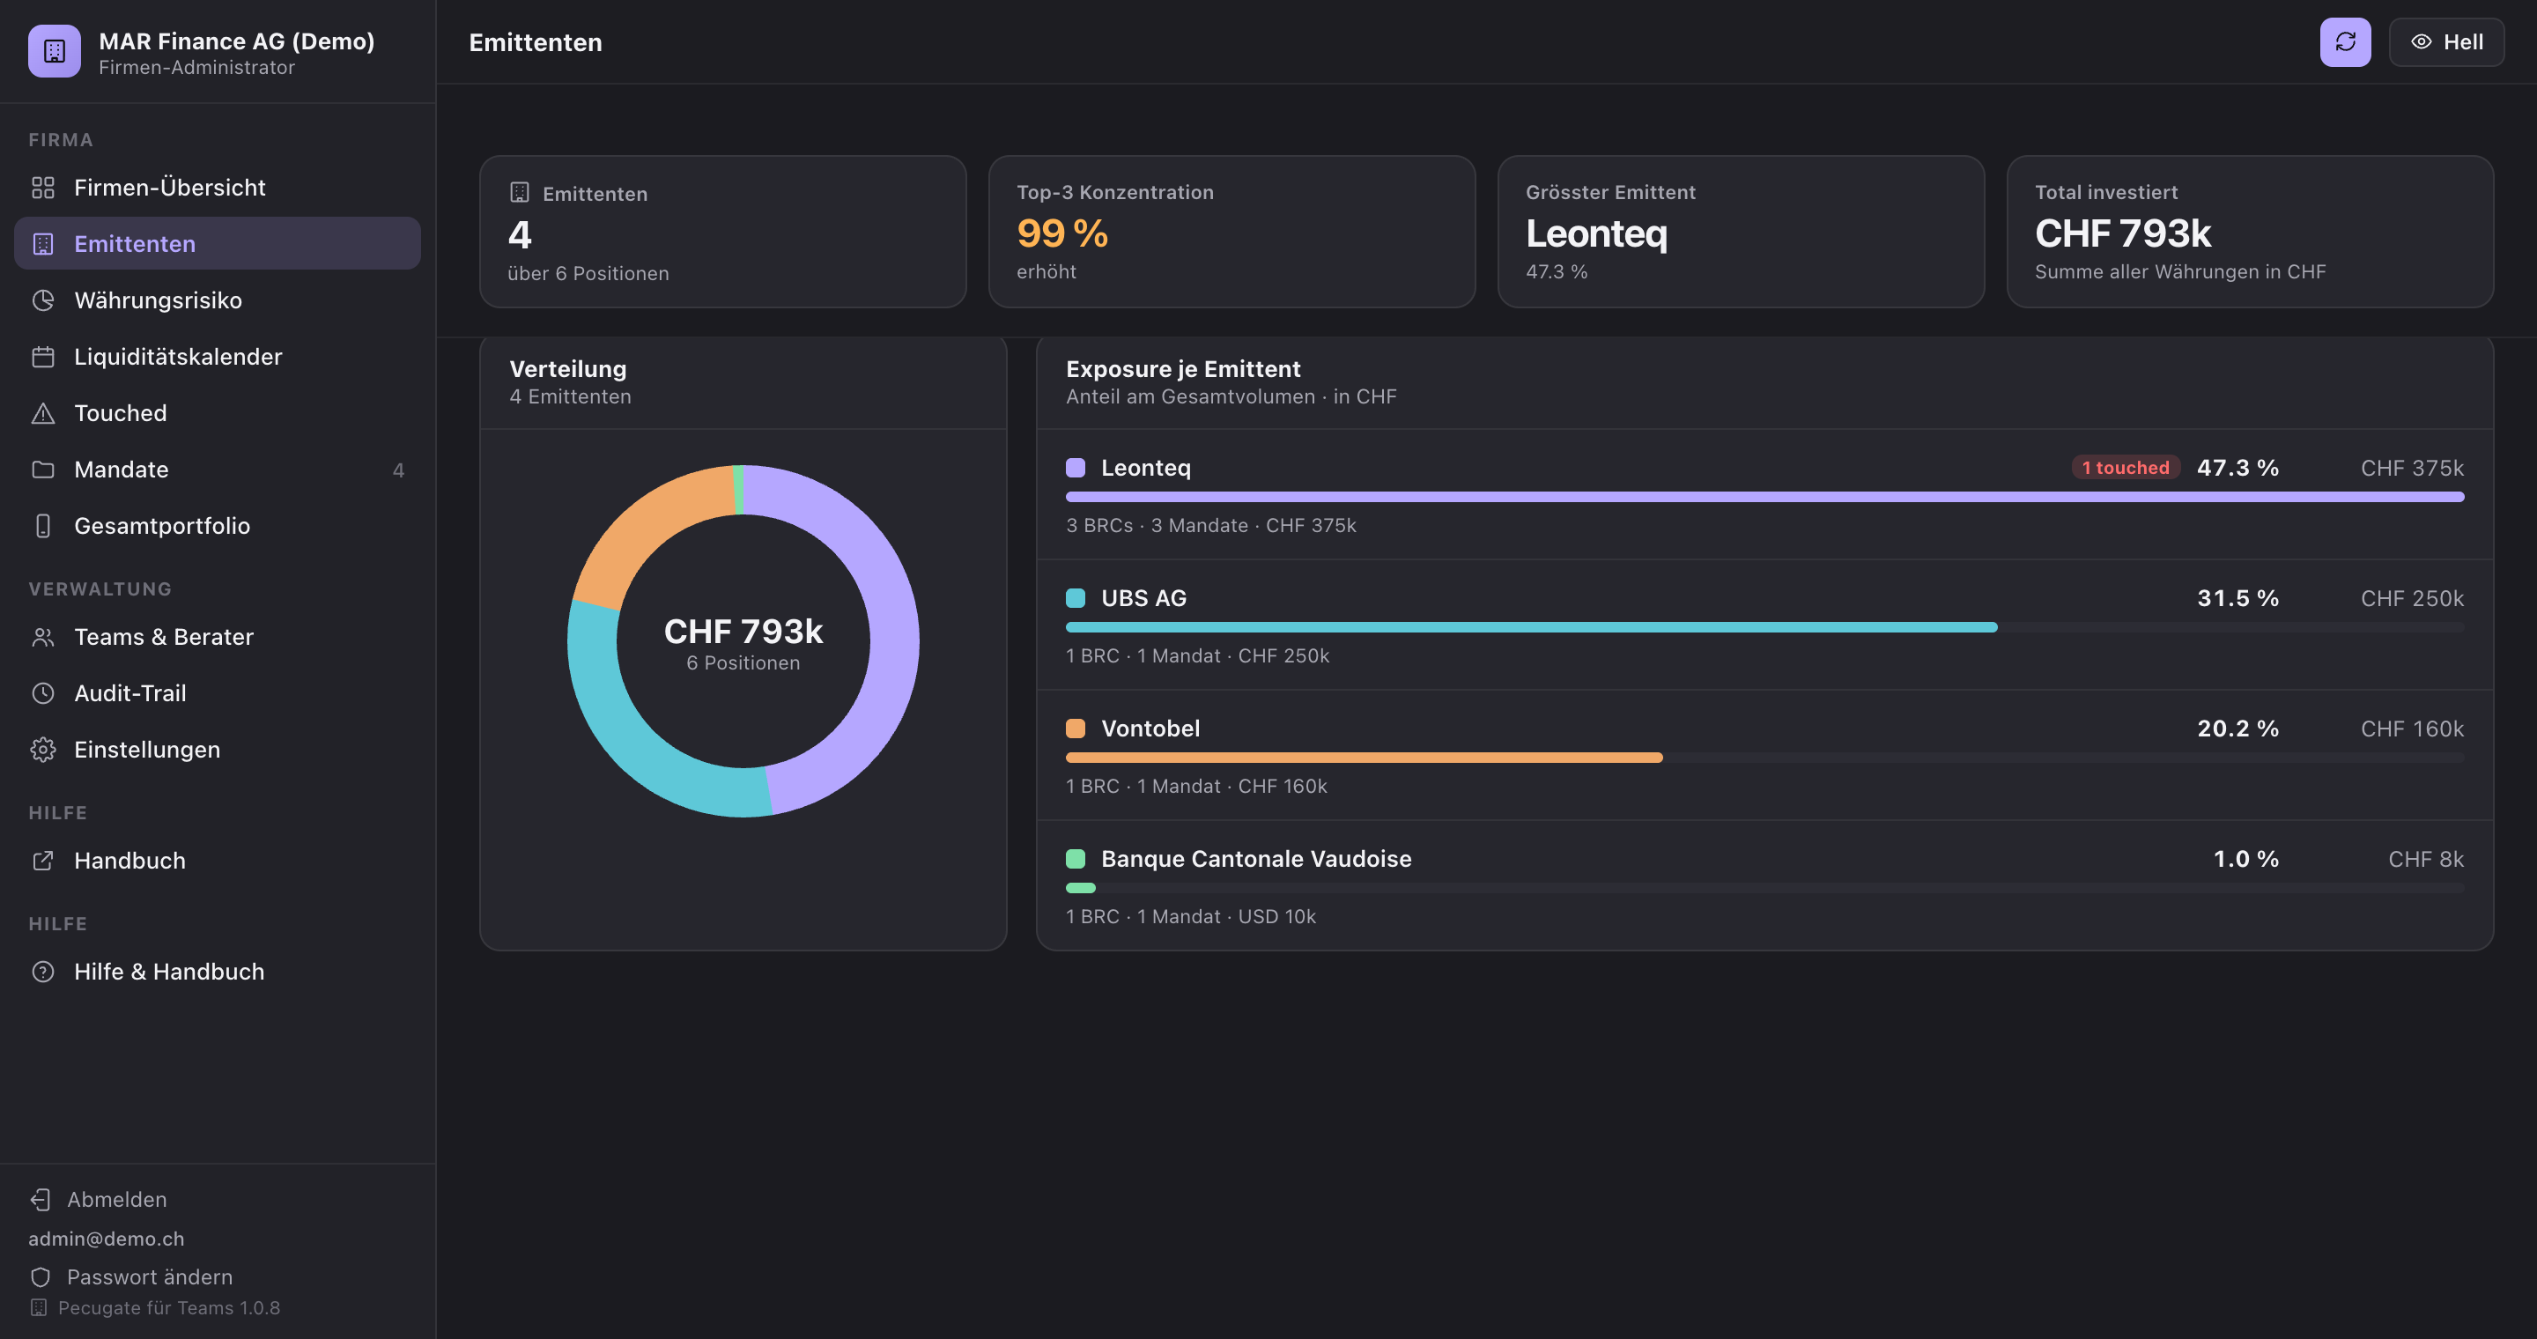This screenshot has width=2537, height=1339.
Task: Click the Grösster Emittent Leonteq card value
Action: (x=1596, y=233)
